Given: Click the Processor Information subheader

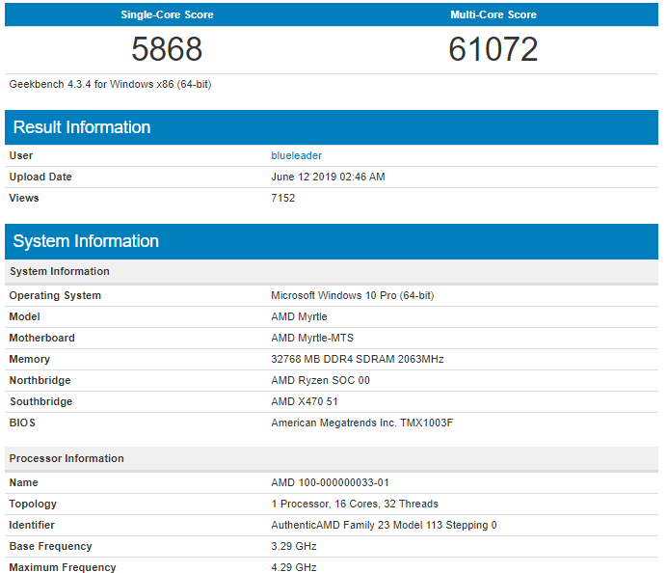Looking at the screenshot, I should click(332, 459).
